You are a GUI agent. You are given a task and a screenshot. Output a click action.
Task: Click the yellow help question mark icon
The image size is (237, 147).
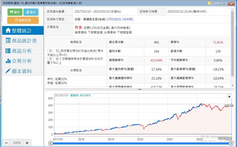[210, 3]
